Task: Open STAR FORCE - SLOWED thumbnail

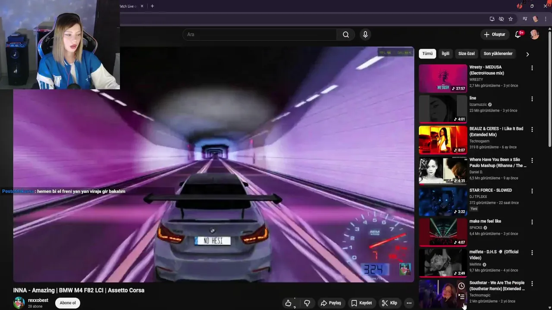Action: pyautogui.click(x=443, y=201)
